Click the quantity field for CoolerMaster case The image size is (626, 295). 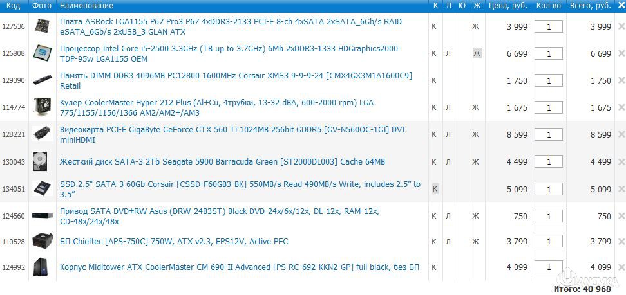point(548,267)
